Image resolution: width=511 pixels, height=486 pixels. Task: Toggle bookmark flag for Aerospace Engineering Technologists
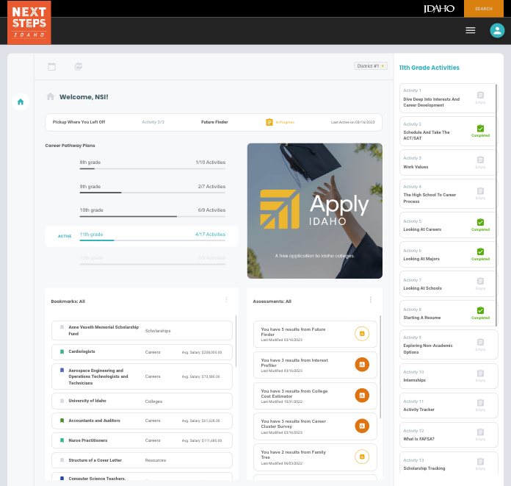click(62, 371)
